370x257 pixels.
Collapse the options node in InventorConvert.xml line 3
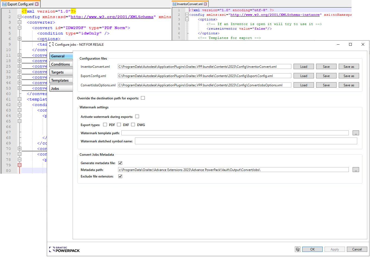click(x=187, y=19)
